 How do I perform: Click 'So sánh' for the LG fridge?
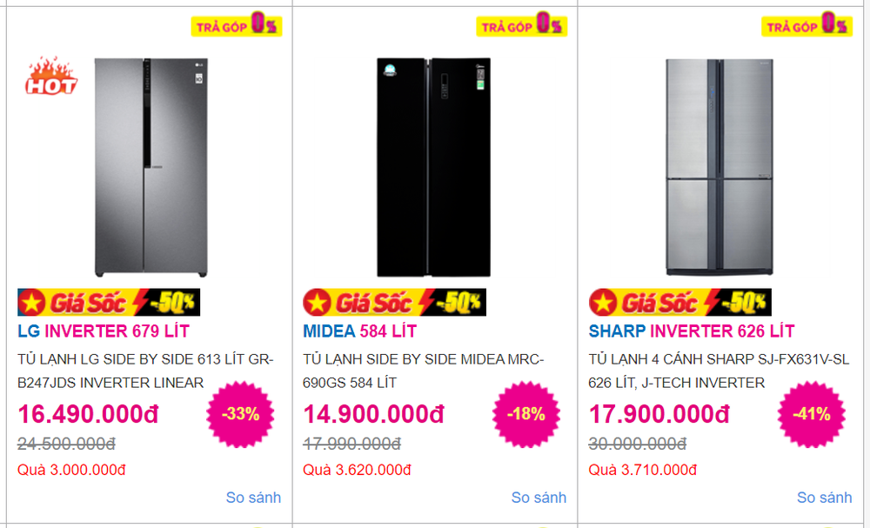253,498
